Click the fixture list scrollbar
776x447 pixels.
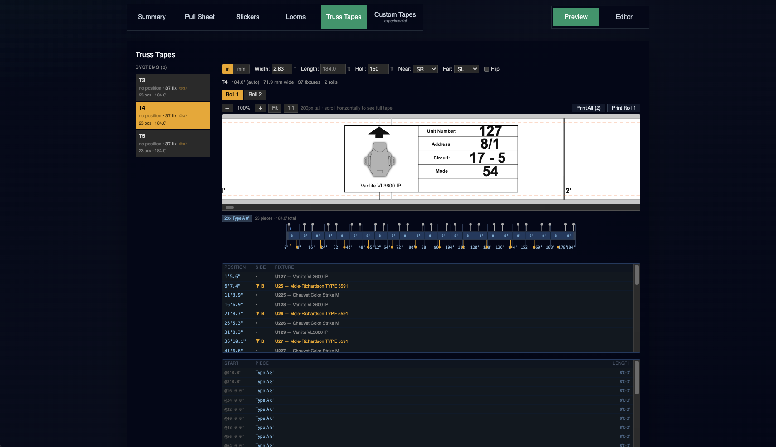point(636,275)
